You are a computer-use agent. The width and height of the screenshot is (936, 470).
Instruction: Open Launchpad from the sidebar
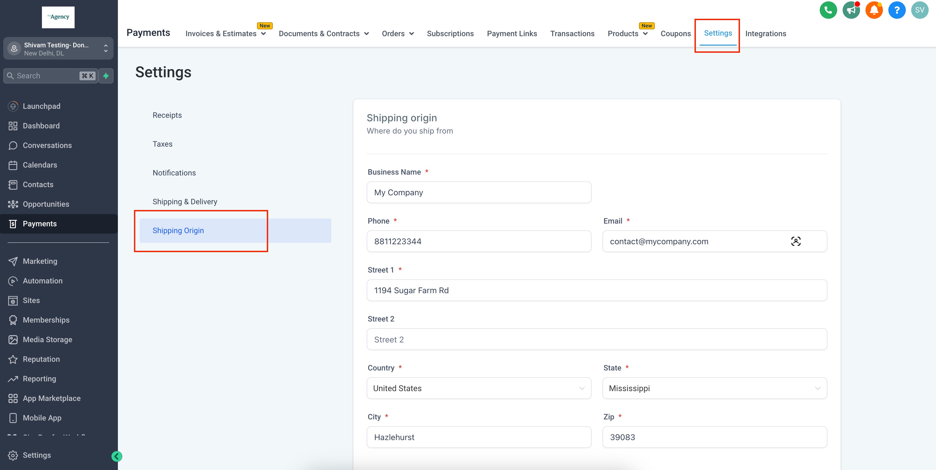tap(41, 106)
